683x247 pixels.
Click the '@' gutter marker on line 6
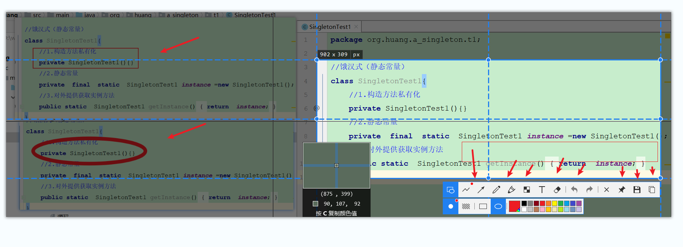click(316, 108)
